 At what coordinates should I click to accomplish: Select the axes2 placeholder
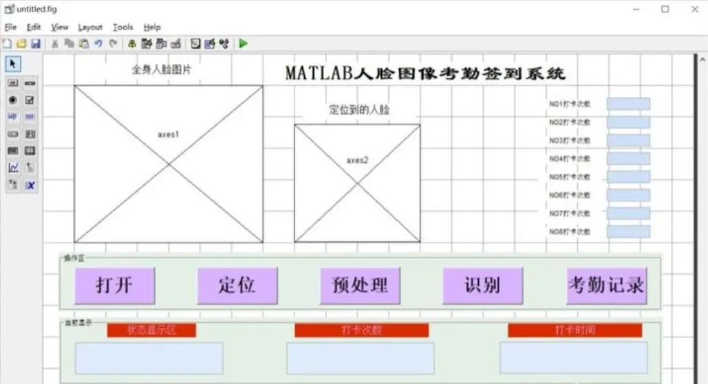click(357, 183)
